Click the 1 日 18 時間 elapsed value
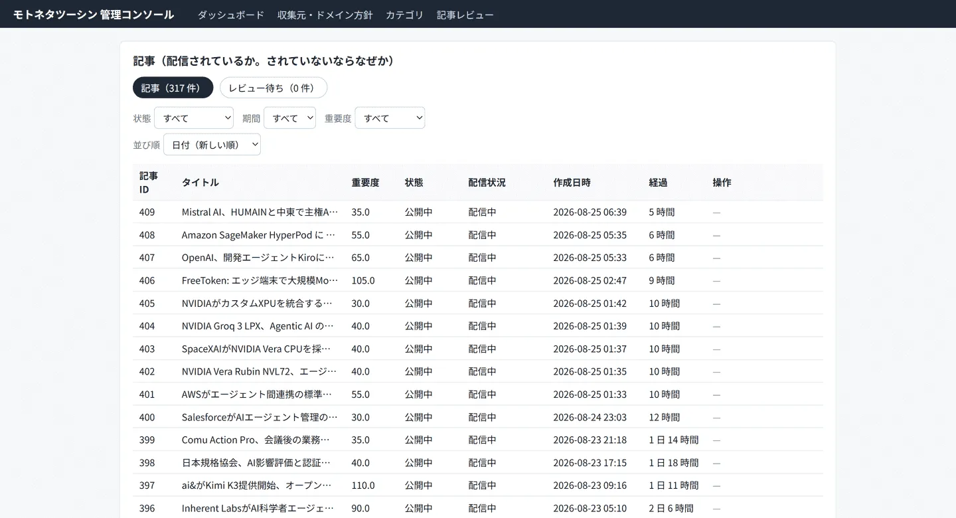 pyautogui.click(x=674, y=463)
